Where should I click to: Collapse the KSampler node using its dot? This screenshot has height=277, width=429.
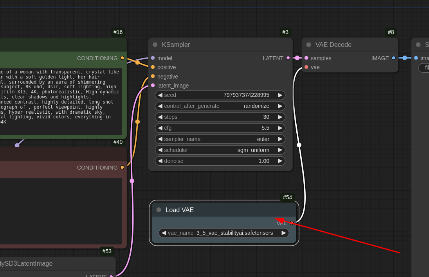coord(155,45)
